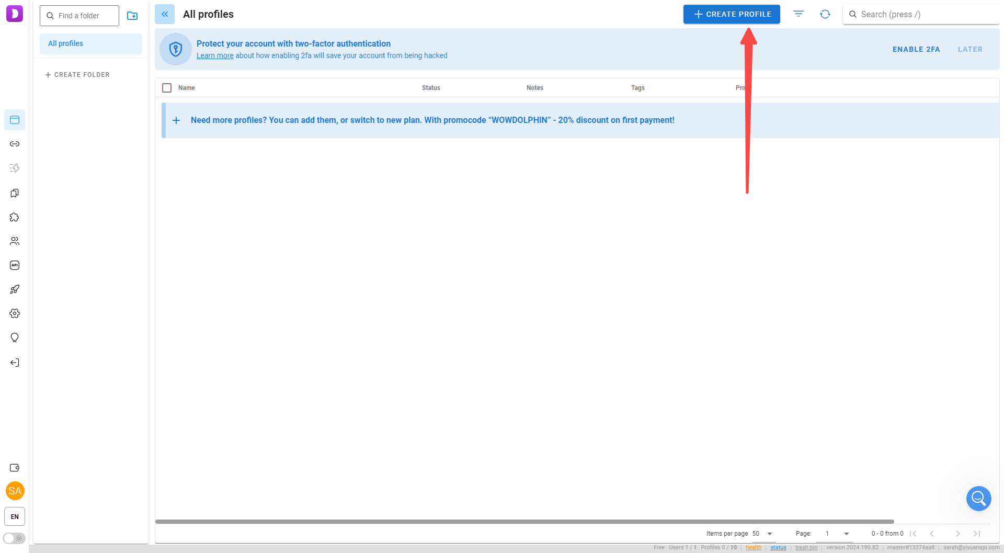Screen dimensions: 1004x553
Task: Open the wallet billing icon
Action: coord(15,468)
